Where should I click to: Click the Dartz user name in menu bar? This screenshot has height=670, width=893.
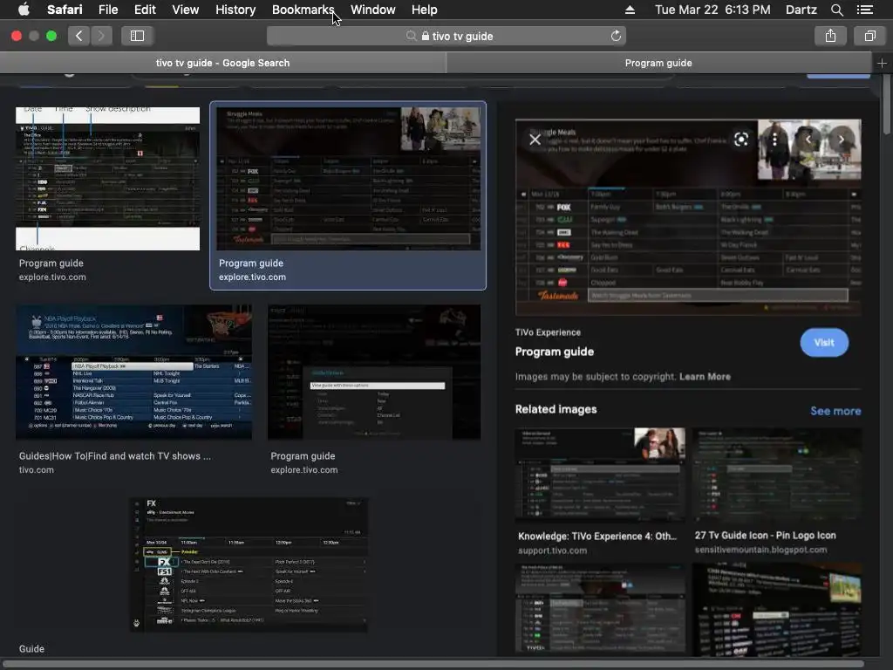tap(801, 10)
